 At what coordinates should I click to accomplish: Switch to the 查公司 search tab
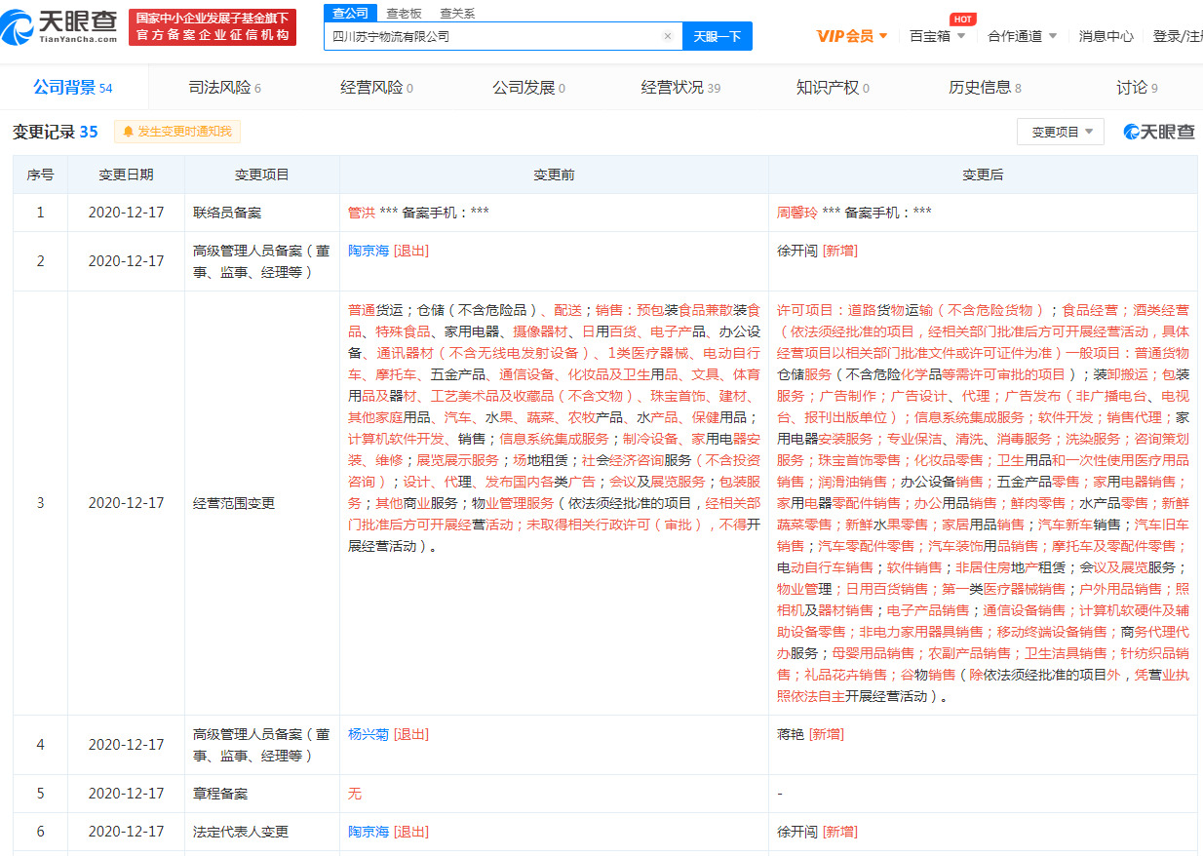click(x=350, y=13)
